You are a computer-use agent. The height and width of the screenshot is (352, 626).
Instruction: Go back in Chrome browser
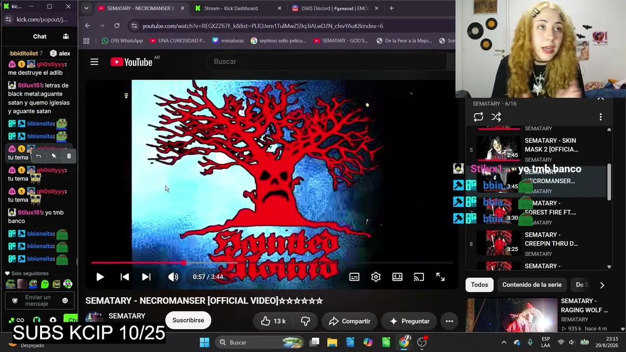(88, 26)
